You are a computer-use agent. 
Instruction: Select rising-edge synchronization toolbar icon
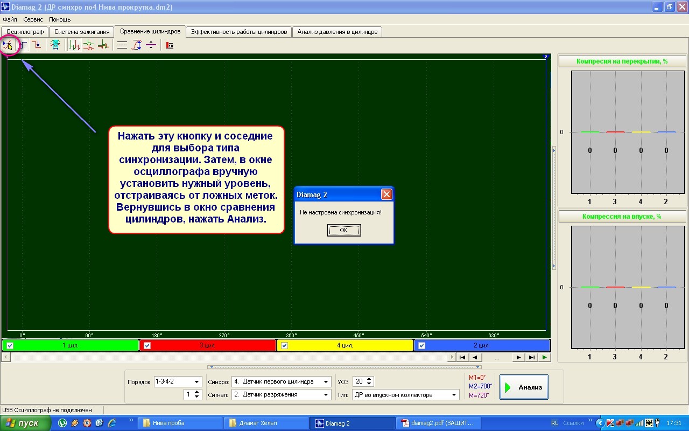click(x=23, y=45)
